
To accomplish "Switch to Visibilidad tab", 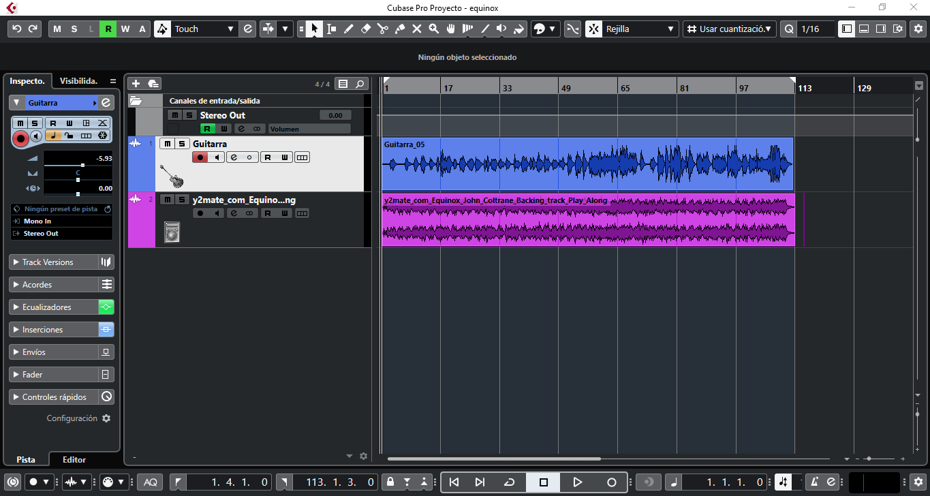I will click(78, 80).
